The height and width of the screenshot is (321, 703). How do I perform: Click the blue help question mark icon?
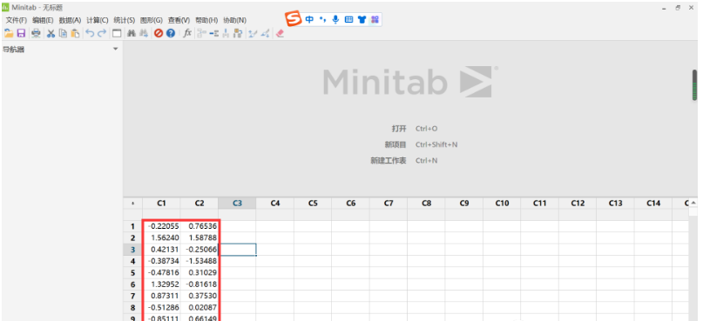171,33
